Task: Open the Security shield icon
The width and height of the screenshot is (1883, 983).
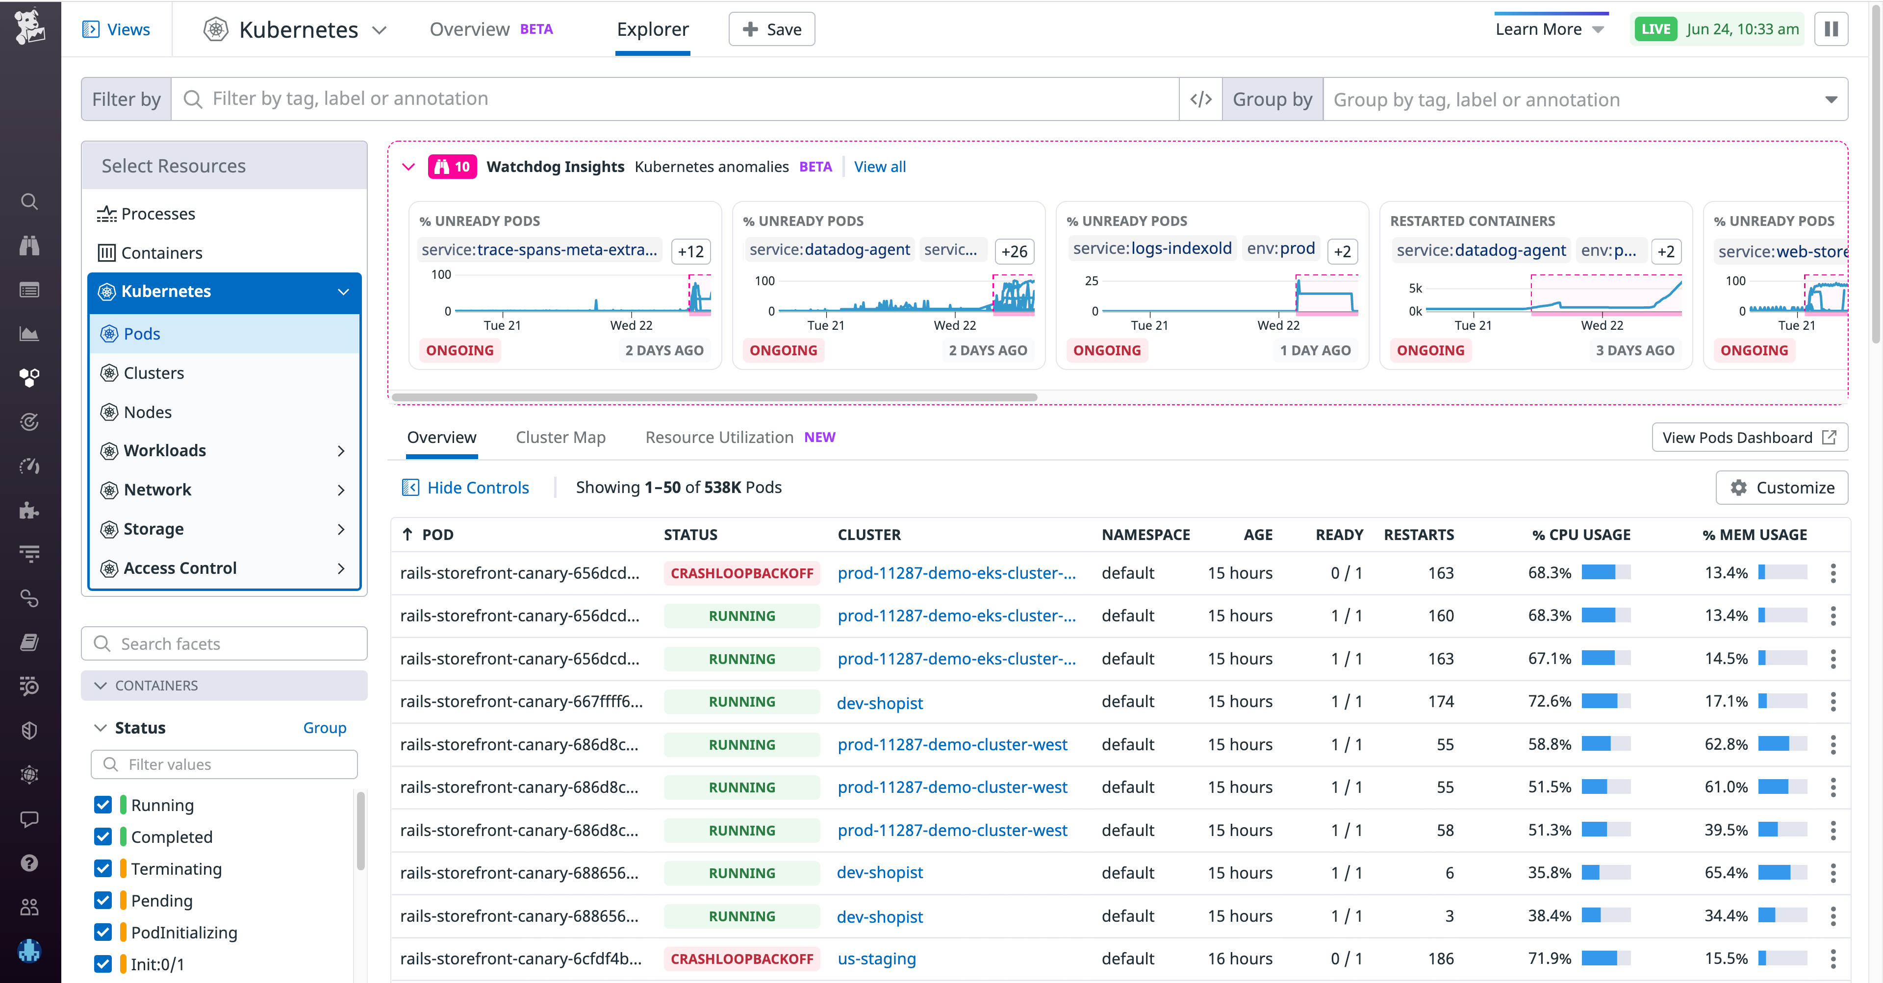Action: pos(29,730)
